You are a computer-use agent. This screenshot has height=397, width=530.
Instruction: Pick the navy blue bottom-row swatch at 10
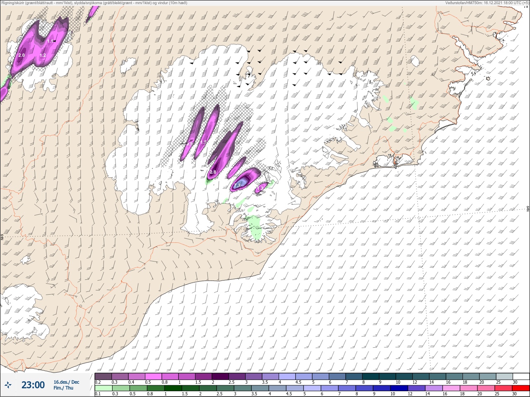(399, 388)
